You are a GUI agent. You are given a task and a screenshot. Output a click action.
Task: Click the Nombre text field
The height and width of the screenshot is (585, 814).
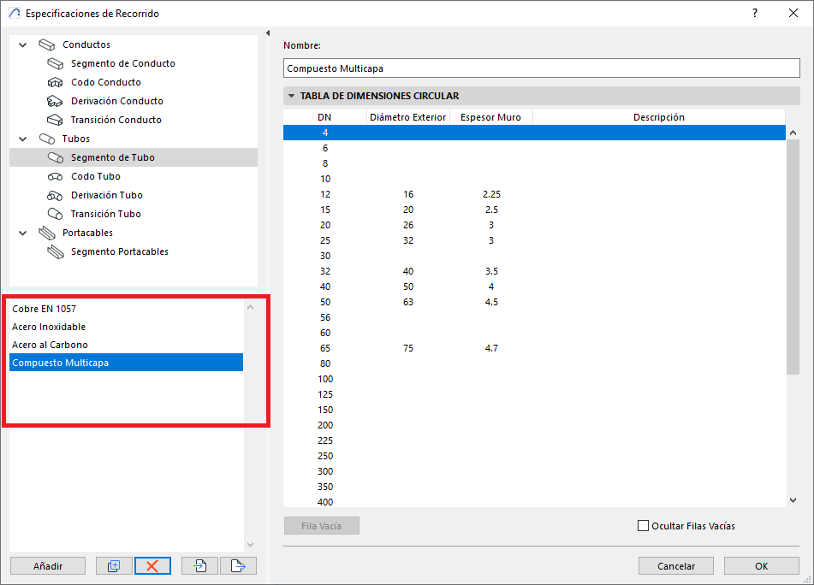[x=541, y=68]
